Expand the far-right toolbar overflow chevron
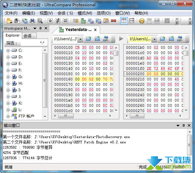 [190, 21]
